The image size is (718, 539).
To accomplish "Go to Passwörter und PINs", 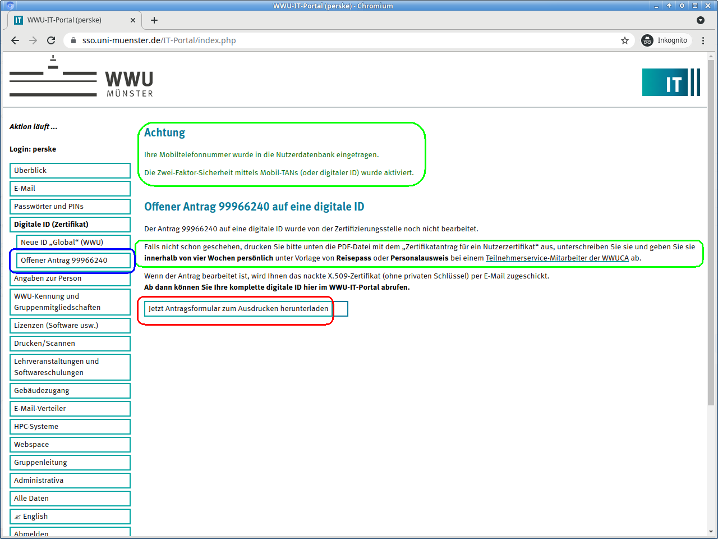I will pos(70,207).
